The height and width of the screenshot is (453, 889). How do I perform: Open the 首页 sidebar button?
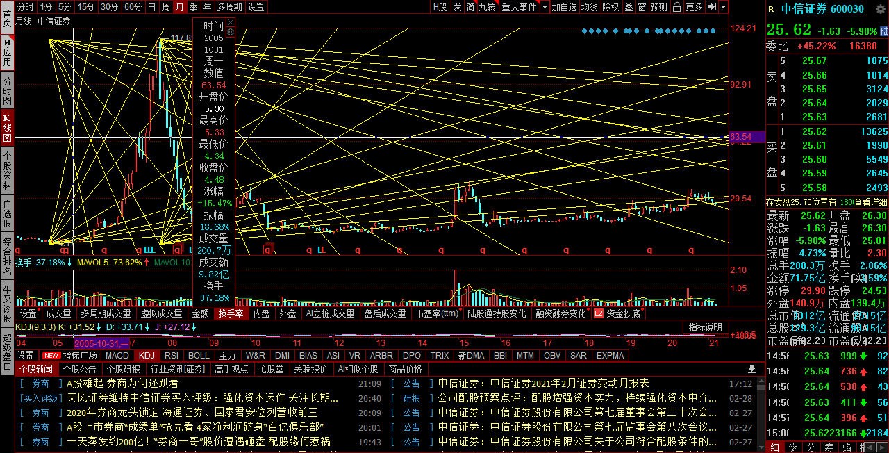[x=7, y=17]
